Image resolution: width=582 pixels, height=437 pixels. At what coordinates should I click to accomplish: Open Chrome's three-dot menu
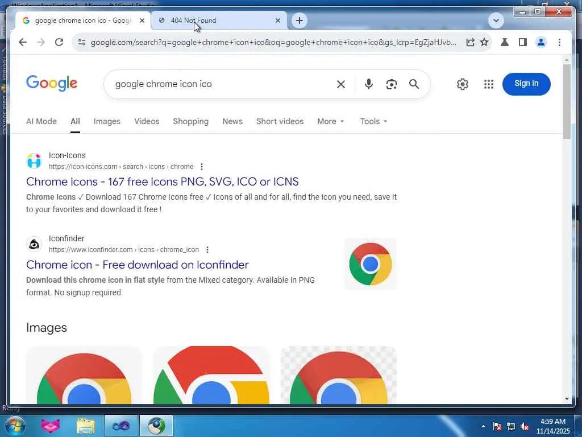(559, 42)
